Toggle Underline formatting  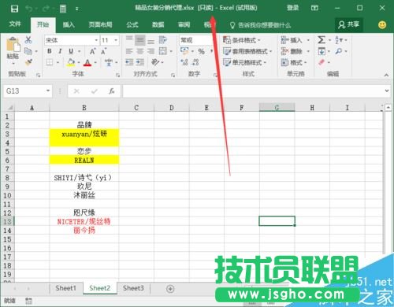pyautogui.click(x=71, y=51)
